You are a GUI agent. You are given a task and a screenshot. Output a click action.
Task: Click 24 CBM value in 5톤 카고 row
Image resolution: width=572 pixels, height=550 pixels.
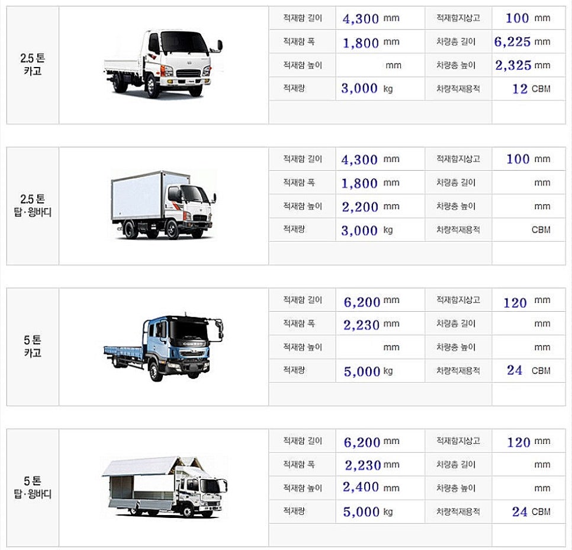529,370
